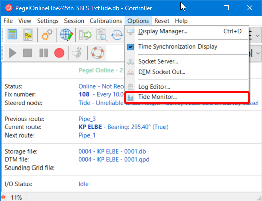Click the globe with pencil icon
This screenshot has width=262, height=201.
click(67, 35)
